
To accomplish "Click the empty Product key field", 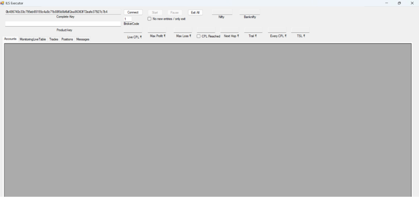I will point(63,24).
